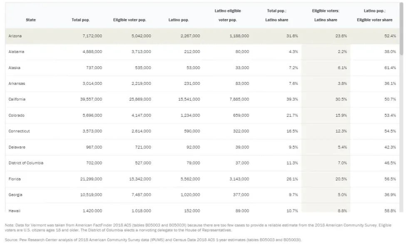Click Total pop.: Latino share header

(277, 15)
